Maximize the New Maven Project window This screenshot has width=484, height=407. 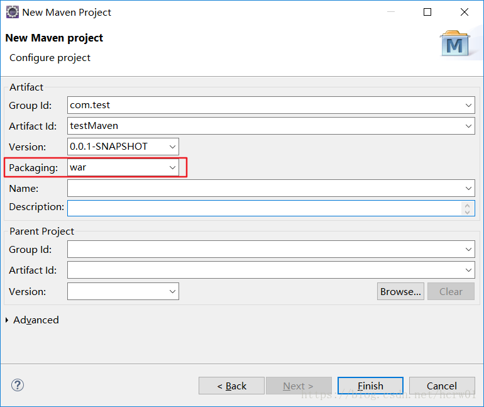(x=427, y=12)
